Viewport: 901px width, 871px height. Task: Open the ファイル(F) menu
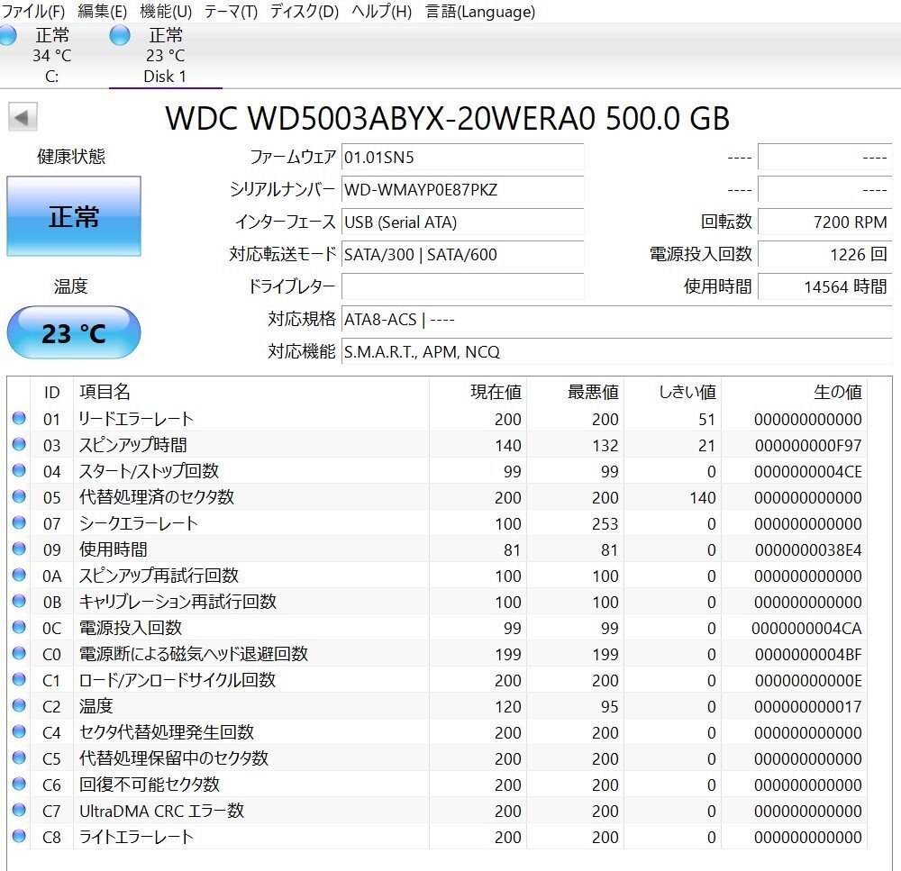coord(33,11)
